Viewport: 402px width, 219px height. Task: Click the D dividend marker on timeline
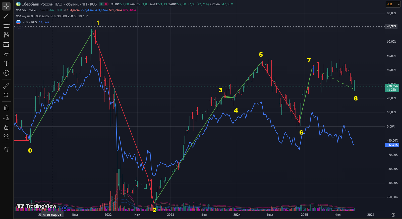tap(65, 208)
